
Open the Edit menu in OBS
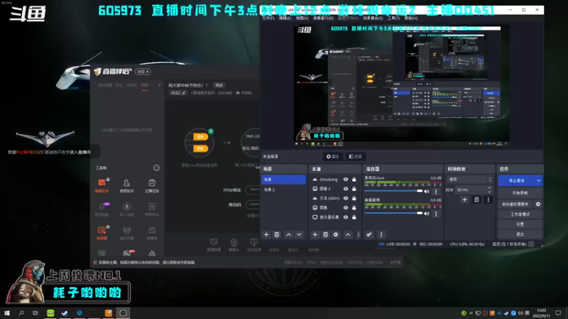tap(285, 18)
